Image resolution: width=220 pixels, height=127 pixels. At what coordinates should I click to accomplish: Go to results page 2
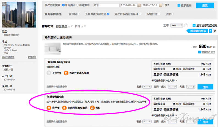pos(215,31)
